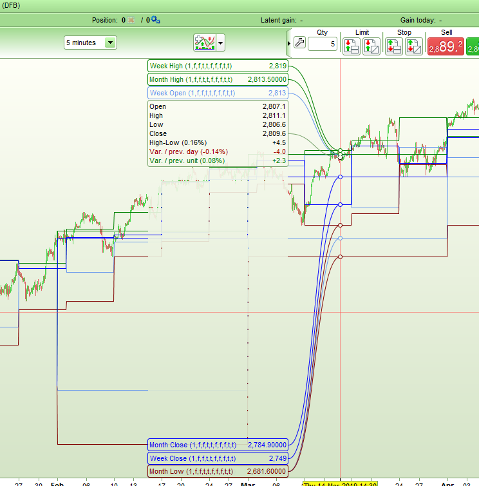Viewport: 479px width, 486px height.
Task: Select the Month Low indicator label
Action: 218,471
